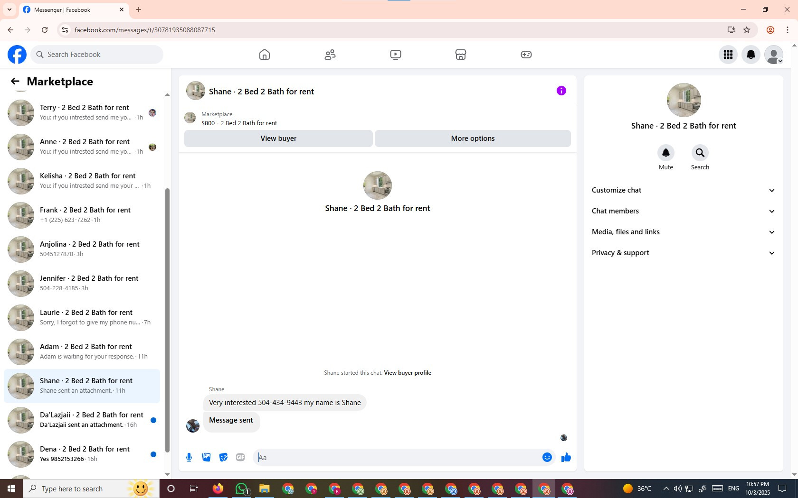Open the account profile avatar menu
Screen dimensions: 798x498
pos(774,55)
